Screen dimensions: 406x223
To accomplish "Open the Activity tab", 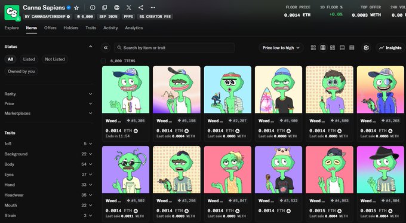I will coord(110,28).
